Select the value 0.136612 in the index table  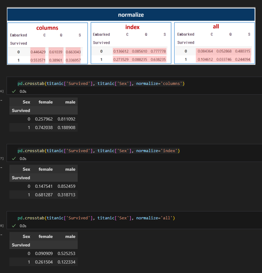pyautogui.click(x=121, y=51)
